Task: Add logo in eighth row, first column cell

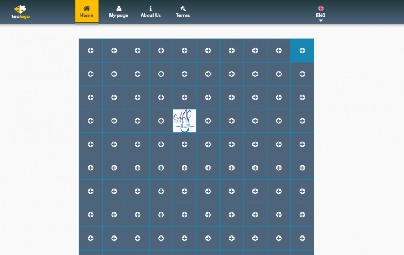Action: point(90,215)
